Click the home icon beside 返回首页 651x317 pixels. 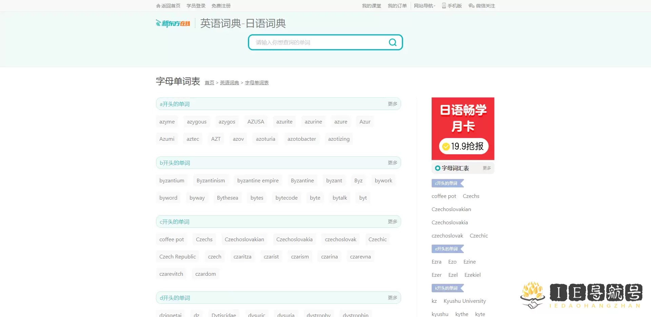158,6
